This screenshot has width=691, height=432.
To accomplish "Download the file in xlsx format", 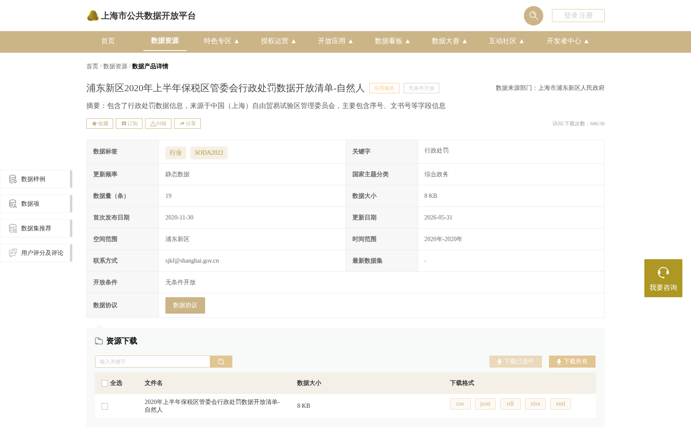I will point(536,404).
